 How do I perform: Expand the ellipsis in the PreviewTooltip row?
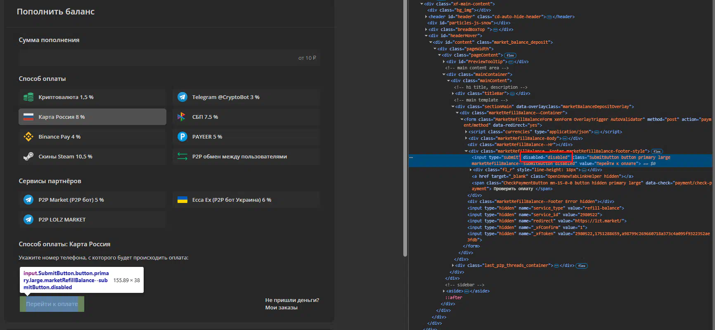[x=511, y=62]
